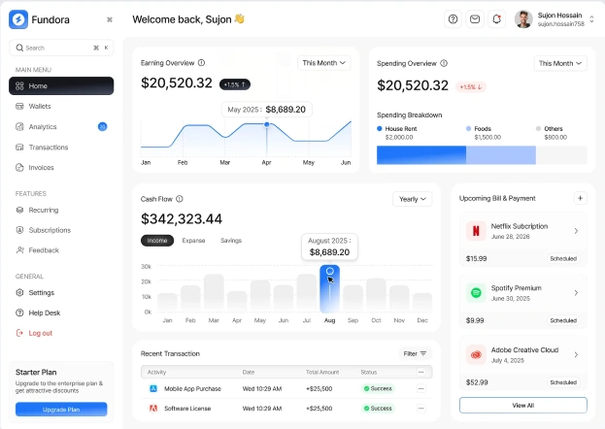This screenshot has height=429, width=605.
Task: Click the Software License Adobe icon
Action: (153, 409)
